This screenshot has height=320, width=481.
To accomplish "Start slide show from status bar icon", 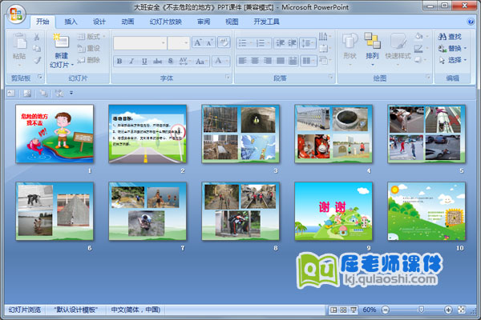I will click(x=352, y=310).
